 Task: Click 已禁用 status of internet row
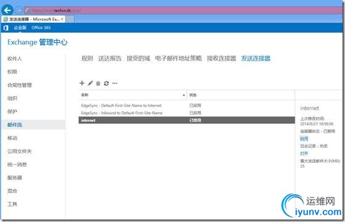[195, 120]
